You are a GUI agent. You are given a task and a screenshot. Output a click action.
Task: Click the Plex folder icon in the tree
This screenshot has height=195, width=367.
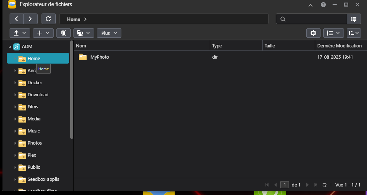click(x=22, y=156)
